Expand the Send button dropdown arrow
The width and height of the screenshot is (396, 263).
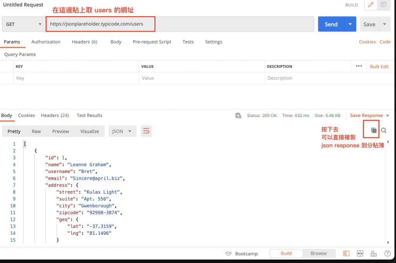coord(350,24)
